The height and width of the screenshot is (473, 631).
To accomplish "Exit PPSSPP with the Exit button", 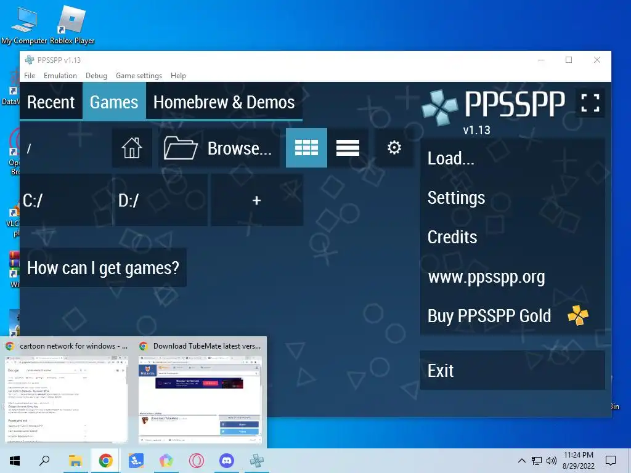I will pos(512,370).
